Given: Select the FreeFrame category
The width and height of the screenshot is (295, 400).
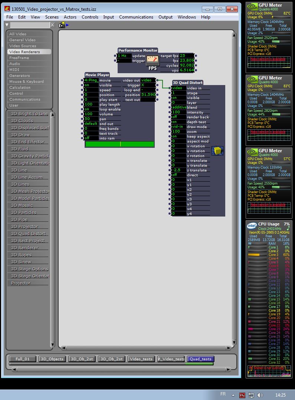Looking at the screenshot, I should click(x=29, y=58).
